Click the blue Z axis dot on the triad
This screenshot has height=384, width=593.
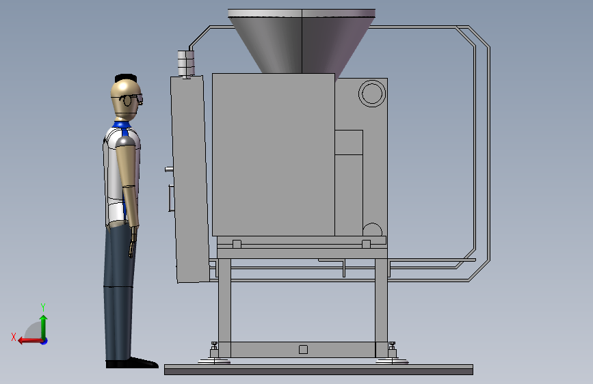click(x=44, y=341)
